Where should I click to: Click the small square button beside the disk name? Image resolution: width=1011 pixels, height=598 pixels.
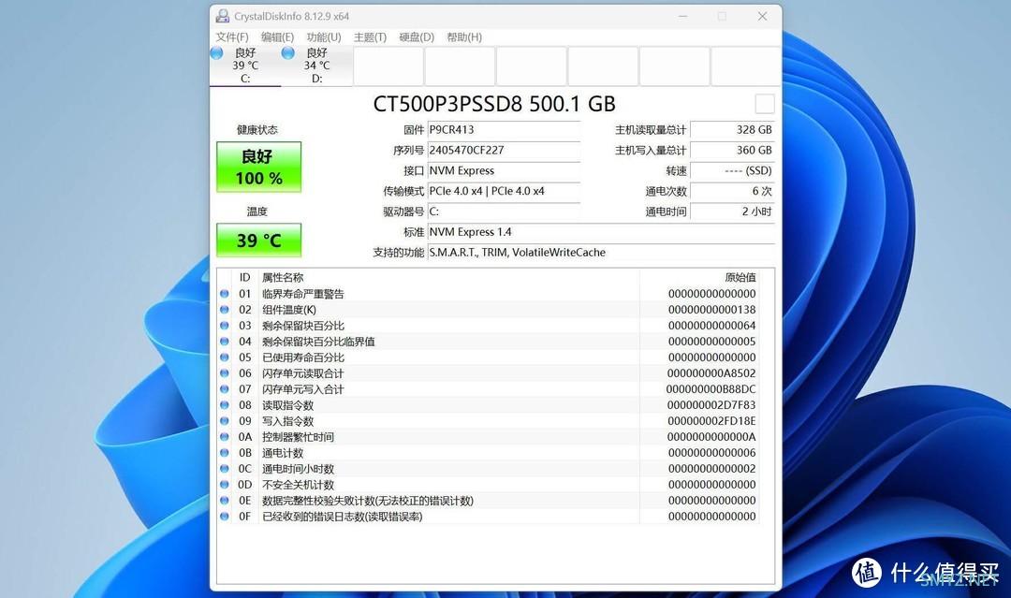764,104
